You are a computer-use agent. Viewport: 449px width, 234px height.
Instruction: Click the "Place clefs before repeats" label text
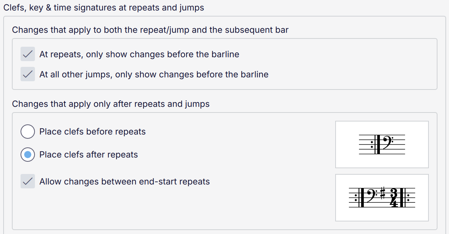point(93,132)
